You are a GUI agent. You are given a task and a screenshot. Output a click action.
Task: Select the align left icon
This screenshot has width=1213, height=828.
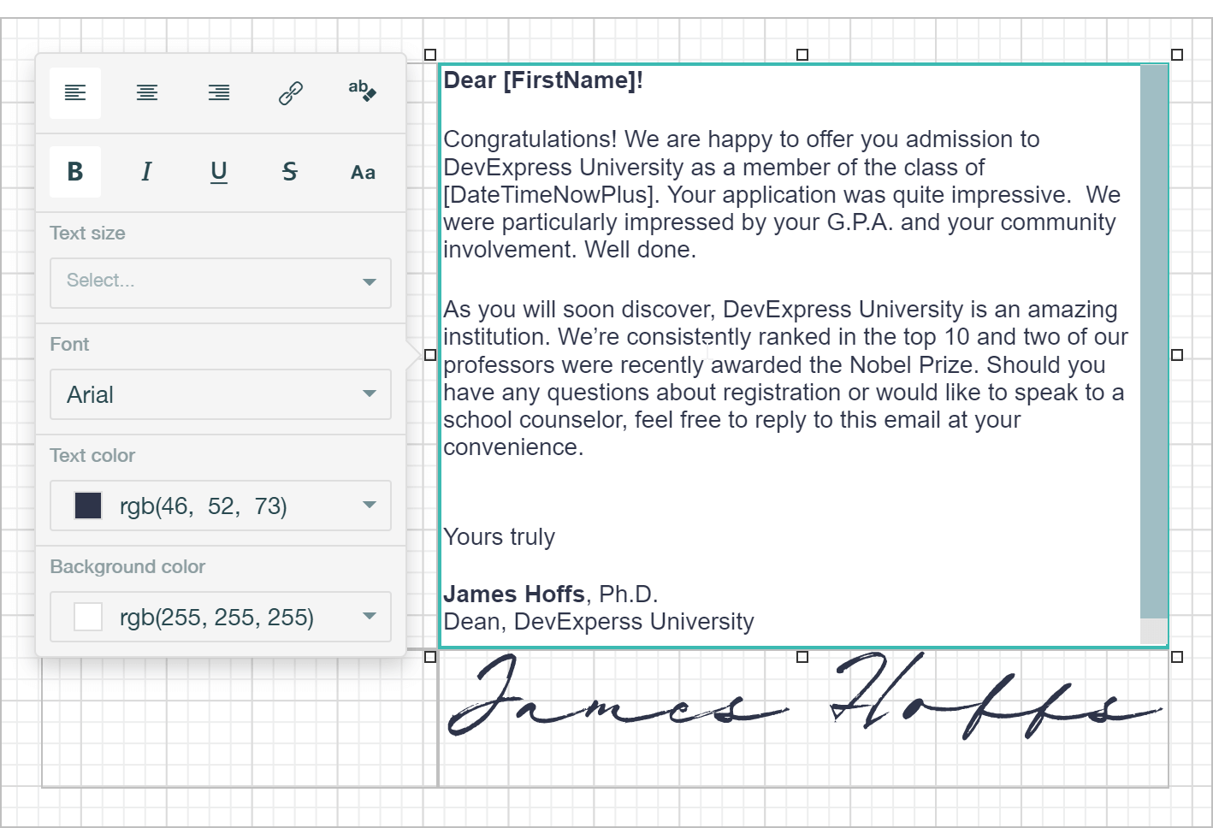point(74,92)
